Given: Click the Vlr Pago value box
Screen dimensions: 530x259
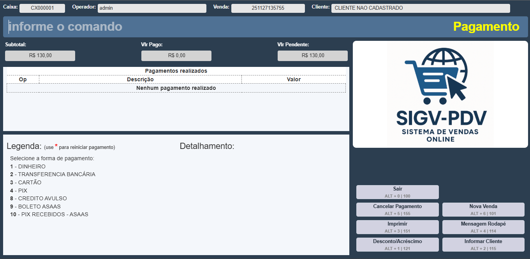Looking at the screenshot, I should point(176,56).
